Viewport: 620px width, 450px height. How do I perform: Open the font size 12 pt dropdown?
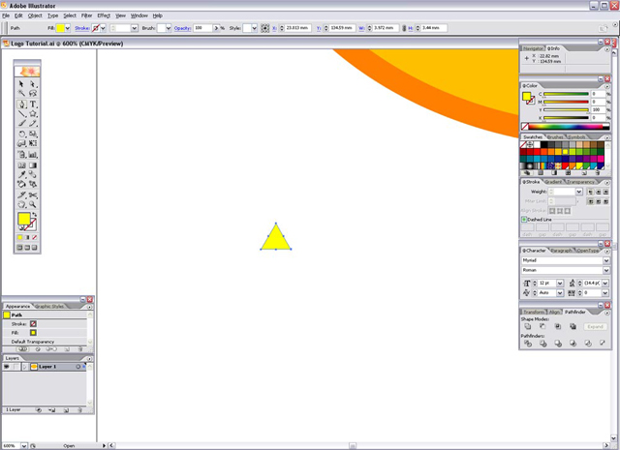[x=560, y=284]
